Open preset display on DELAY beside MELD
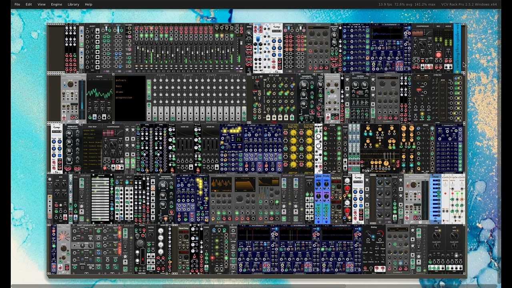The width and height of the screenshot is (512, 288). tap(318, 28)
